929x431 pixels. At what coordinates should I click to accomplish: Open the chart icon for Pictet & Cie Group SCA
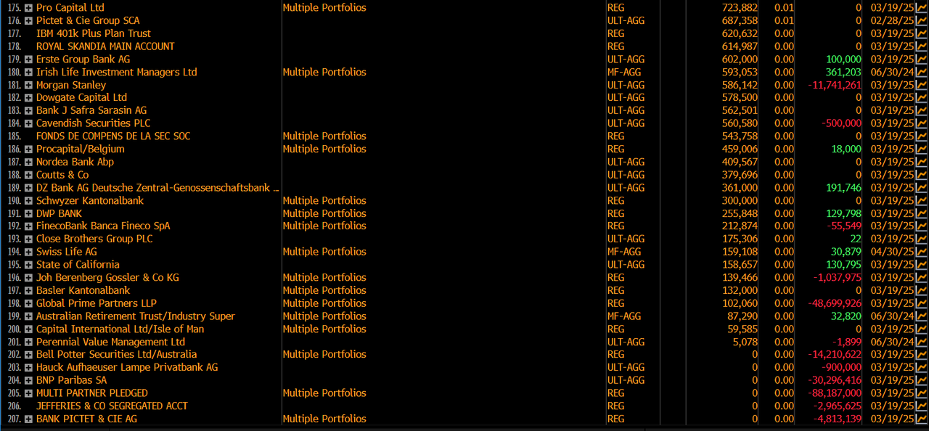click(x=922, y=21)
